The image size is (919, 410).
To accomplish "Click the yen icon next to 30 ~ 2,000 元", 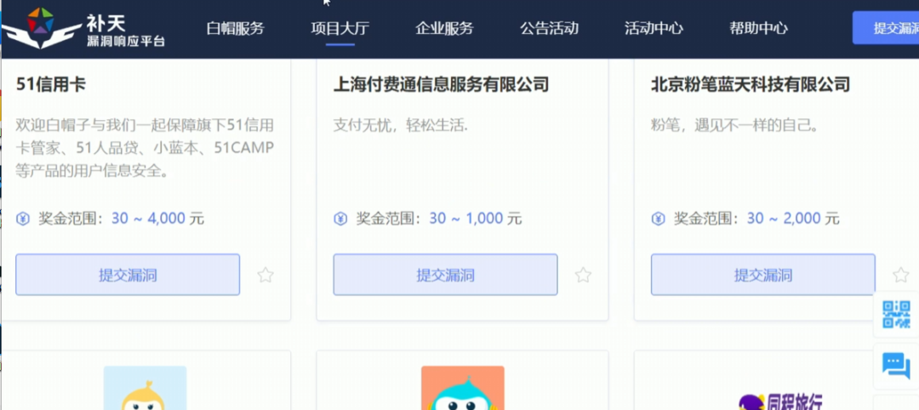I will click(x=658, y=219).
